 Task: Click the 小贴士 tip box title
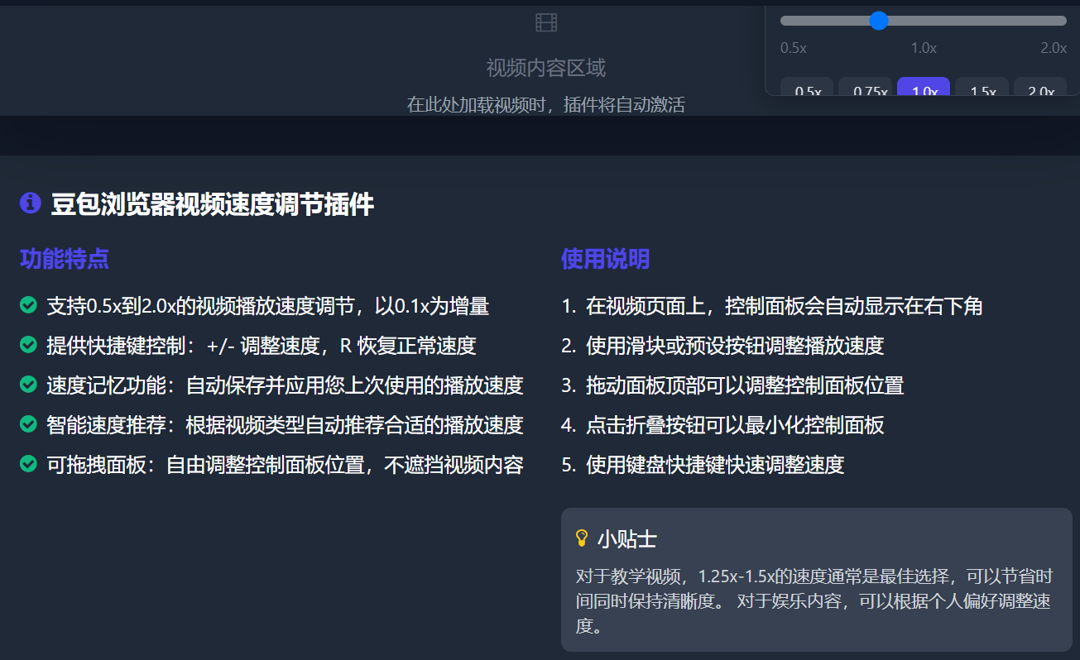click(627, 539)
